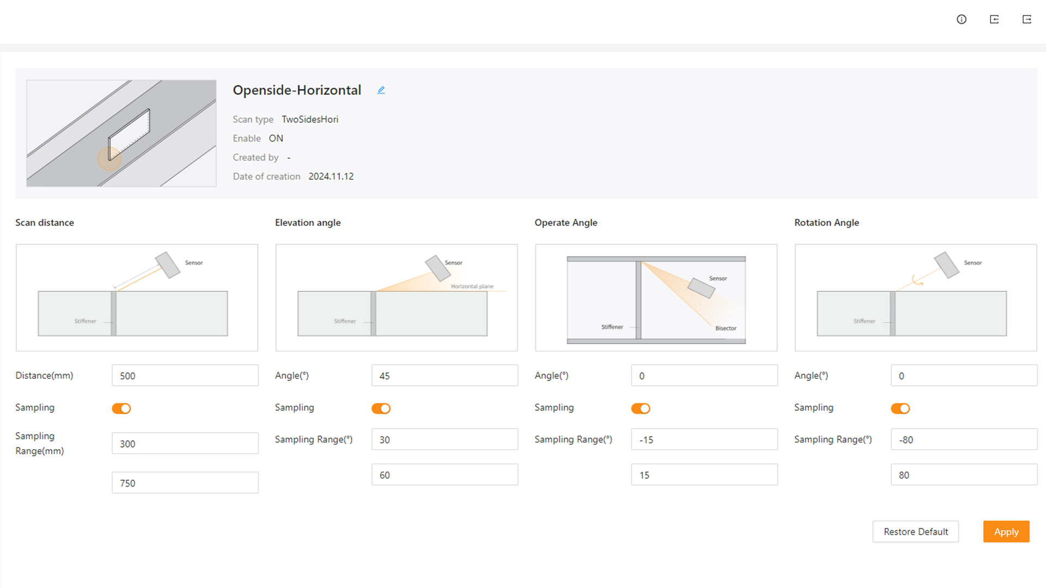Click the Rotation Angle section heading
This screenshot has width=1046, height=588.
pos(826,223)
